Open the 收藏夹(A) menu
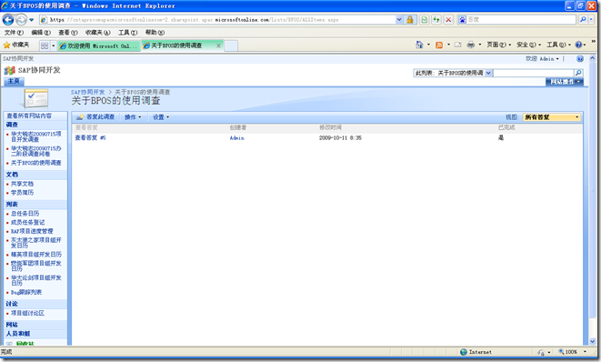Screen dimensions: 601x362 [x=97, y=33]
